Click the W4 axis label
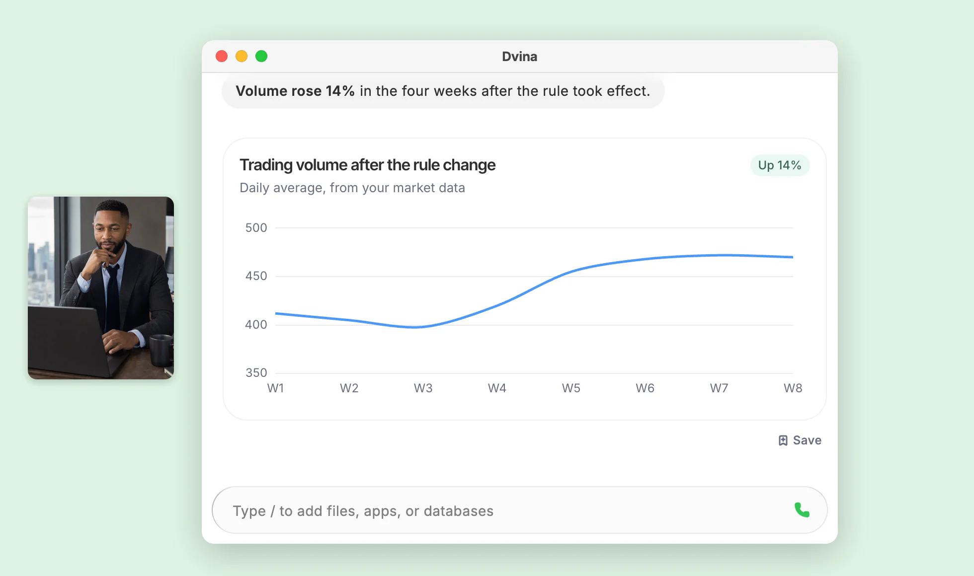The image size is (974, 576). [497, 388]
